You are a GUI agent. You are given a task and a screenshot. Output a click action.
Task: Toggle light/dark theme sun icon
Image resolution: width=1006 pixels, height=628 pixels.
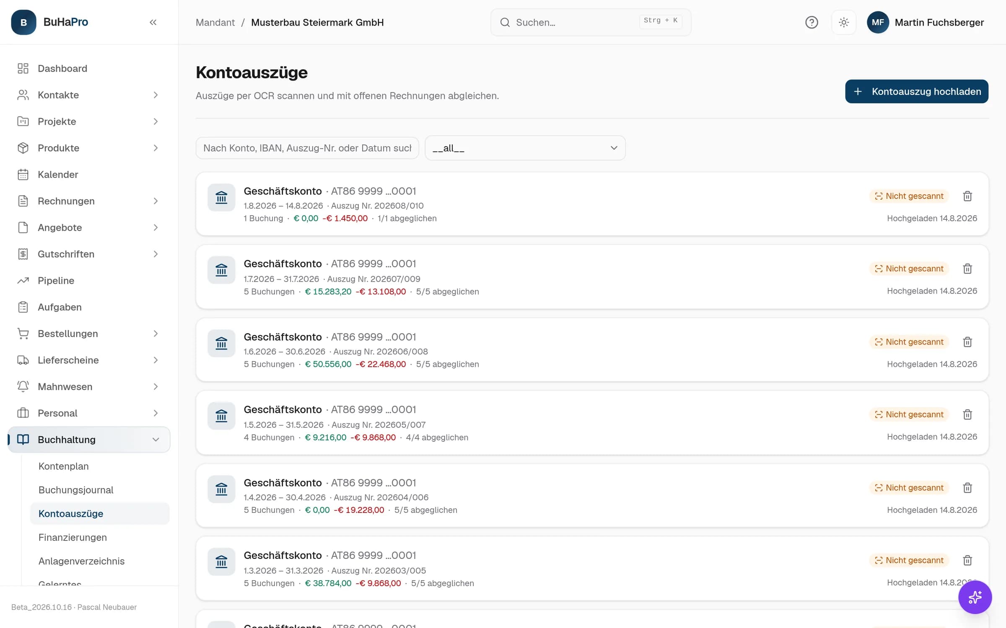coord(844,22)
